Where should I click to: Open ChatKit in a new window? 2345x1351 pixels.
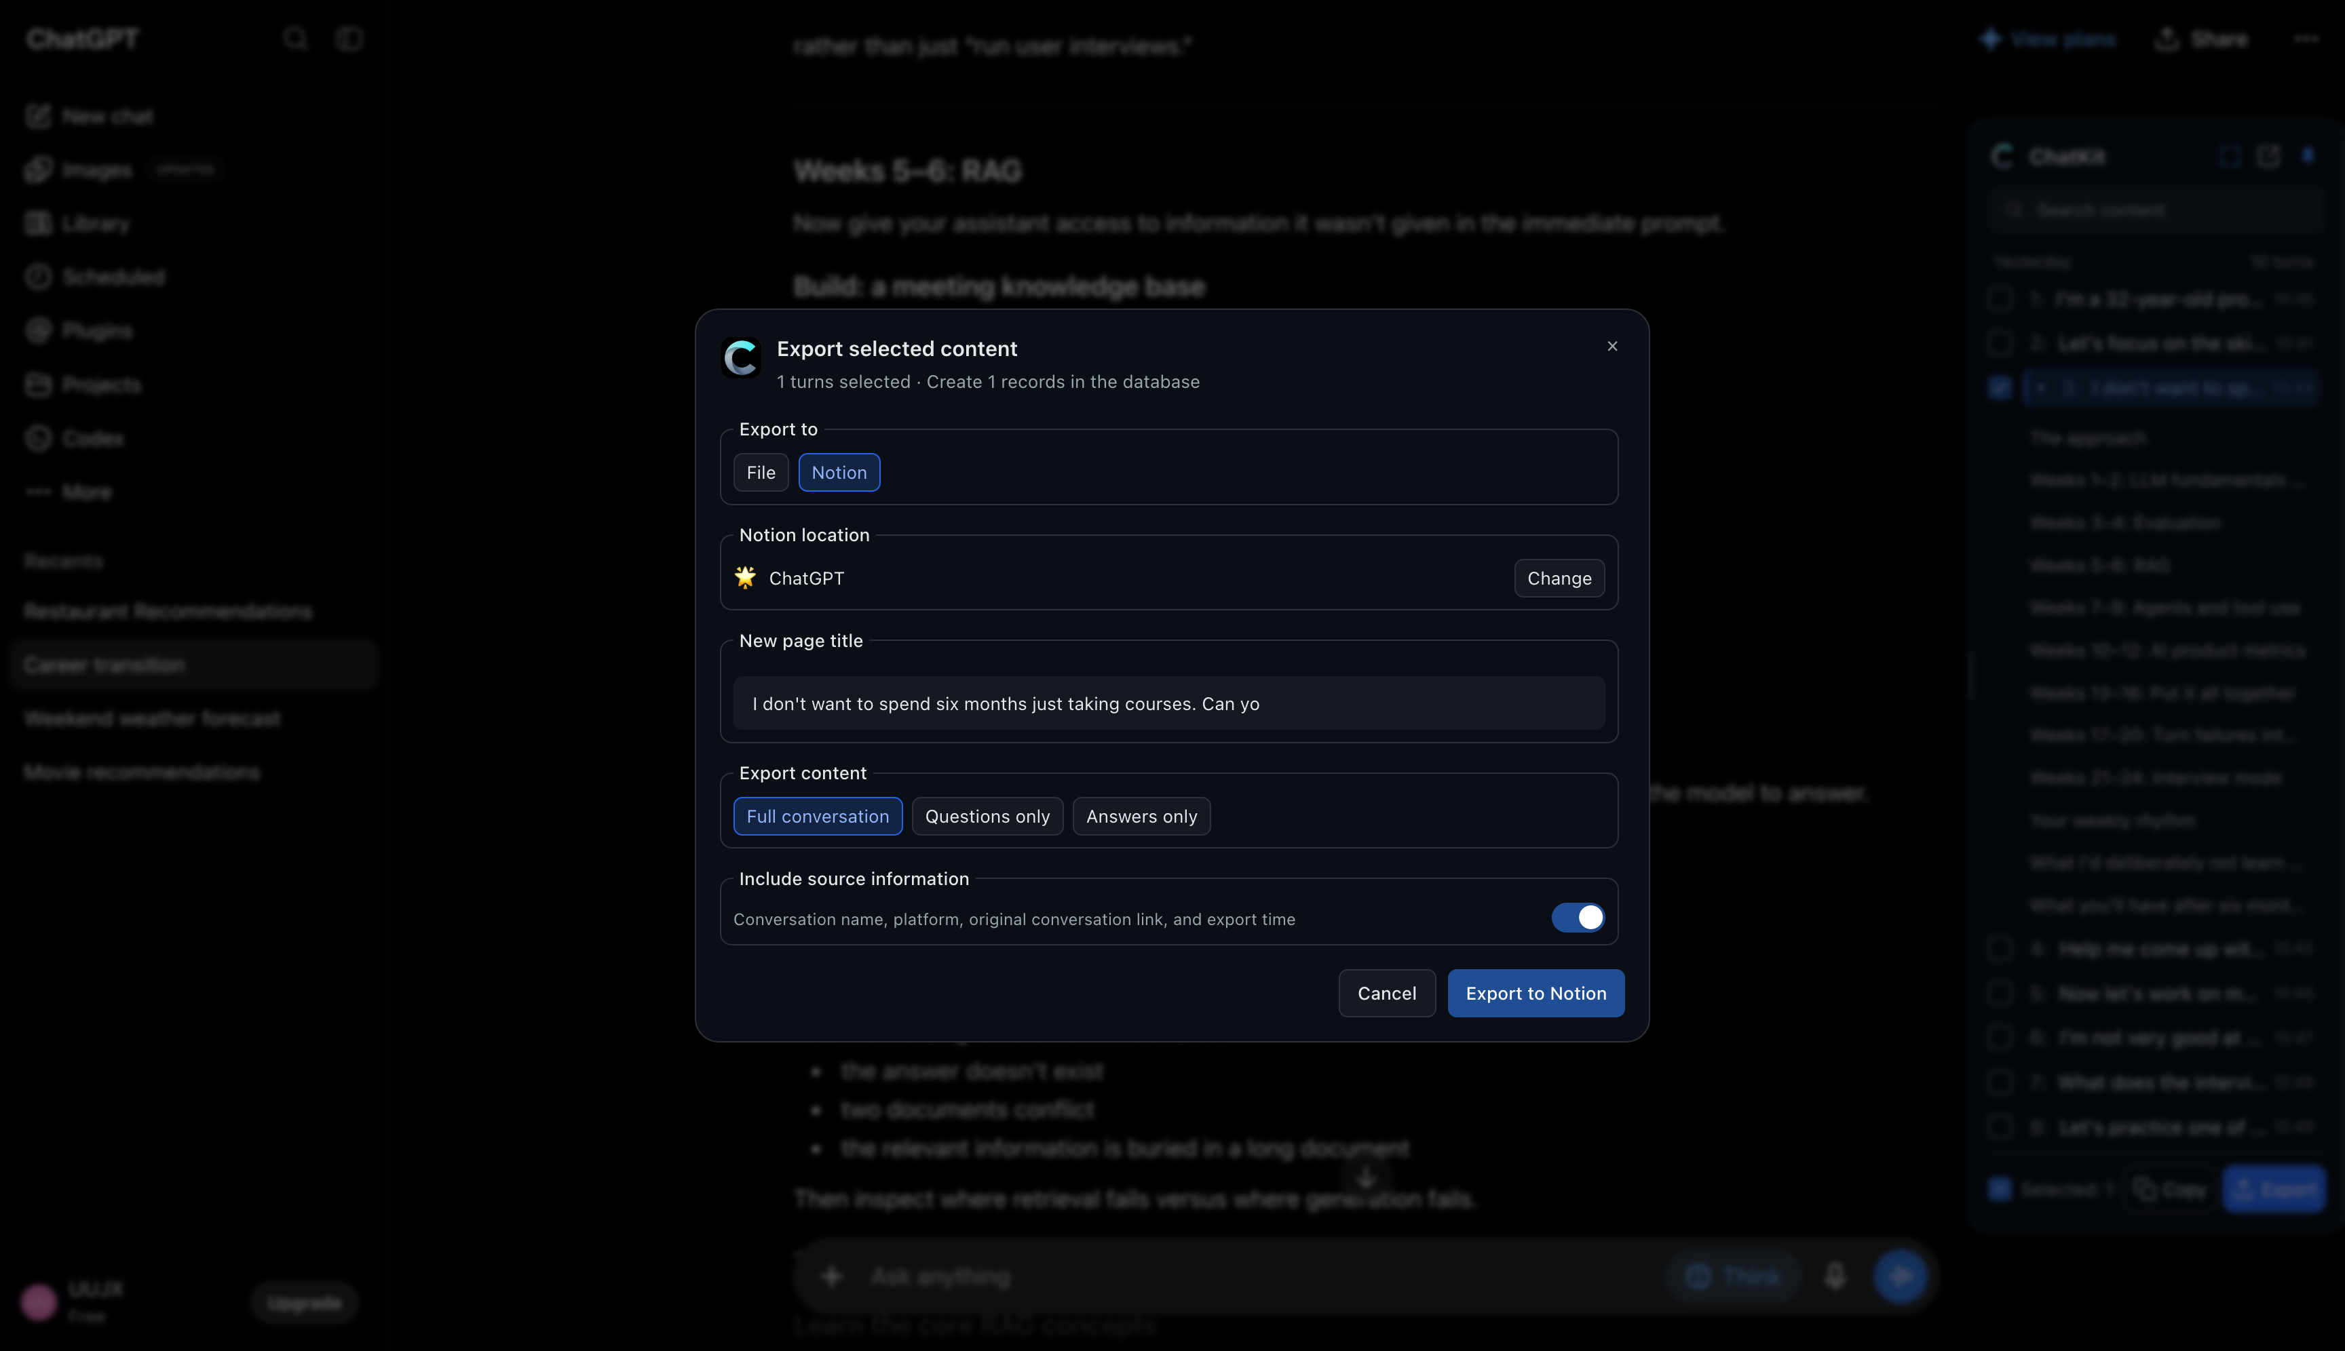coord(2268,156)
